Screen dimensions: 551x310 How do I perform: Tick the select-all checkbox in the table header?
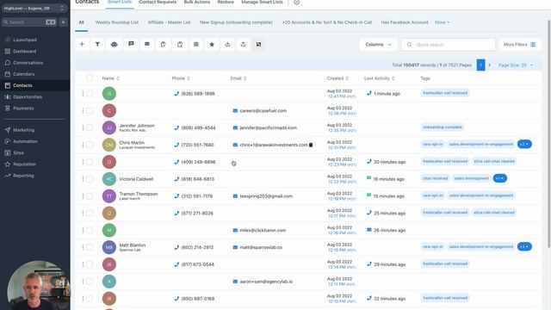pyautogui.click(x=90, y=78)
